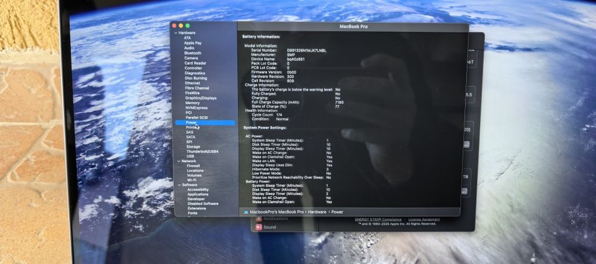Click the Manufacturer value SMP
Screen dimensions: 596x264
click(291, 55)
